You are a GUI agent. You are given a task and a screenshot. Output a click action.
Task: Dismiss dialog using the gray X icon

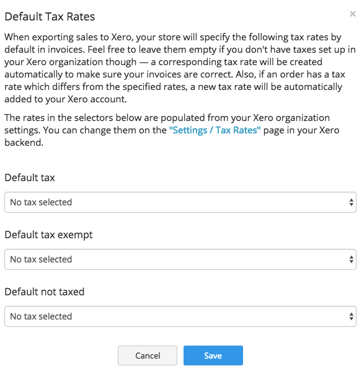point(353,14)
